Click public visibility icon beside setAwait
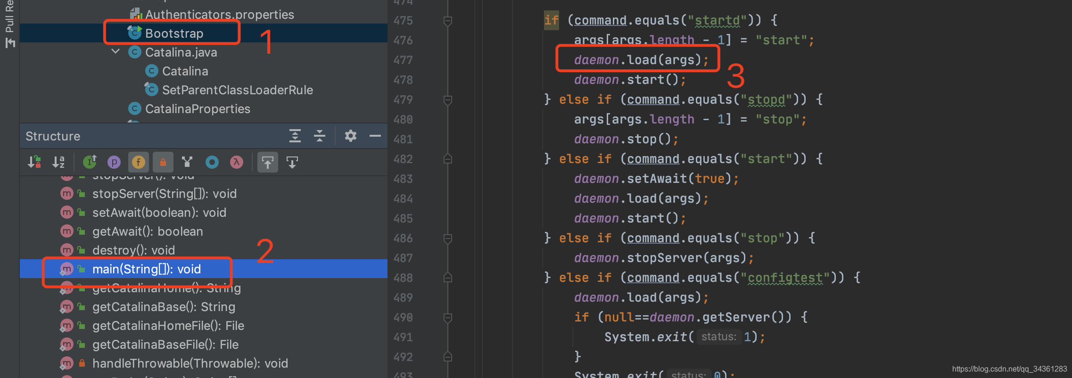Screen dimensions: 1072x378 [82, 213]
